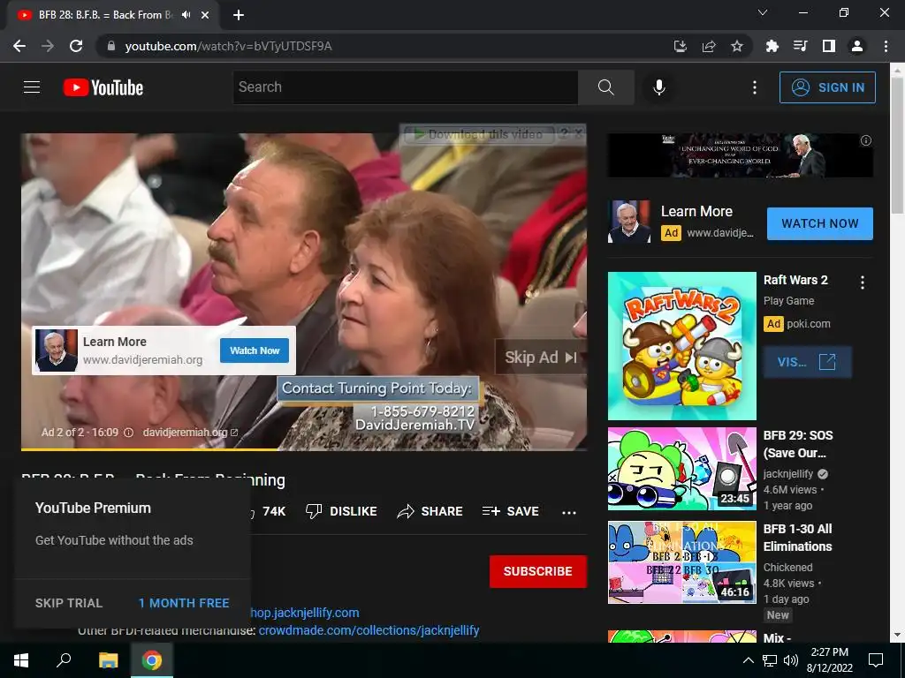Click the Chrome taskbar icon

click(152, 660)
